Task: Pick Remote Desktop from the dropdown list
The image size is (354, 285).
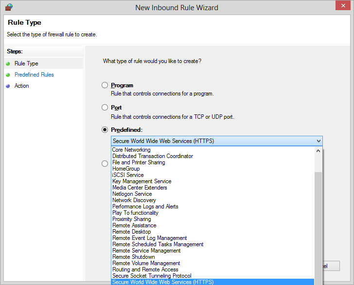Action: pyautogui.click(x=131, y=232)
